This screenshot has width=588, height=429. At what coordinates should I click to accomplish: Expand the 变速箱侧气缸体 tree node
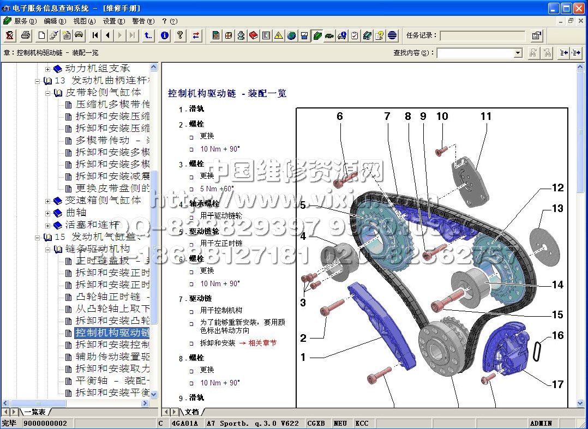47,201
